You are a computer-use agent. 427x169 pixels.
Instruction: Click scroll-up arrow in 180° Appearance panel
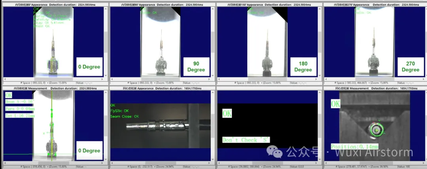click(320, 8)
